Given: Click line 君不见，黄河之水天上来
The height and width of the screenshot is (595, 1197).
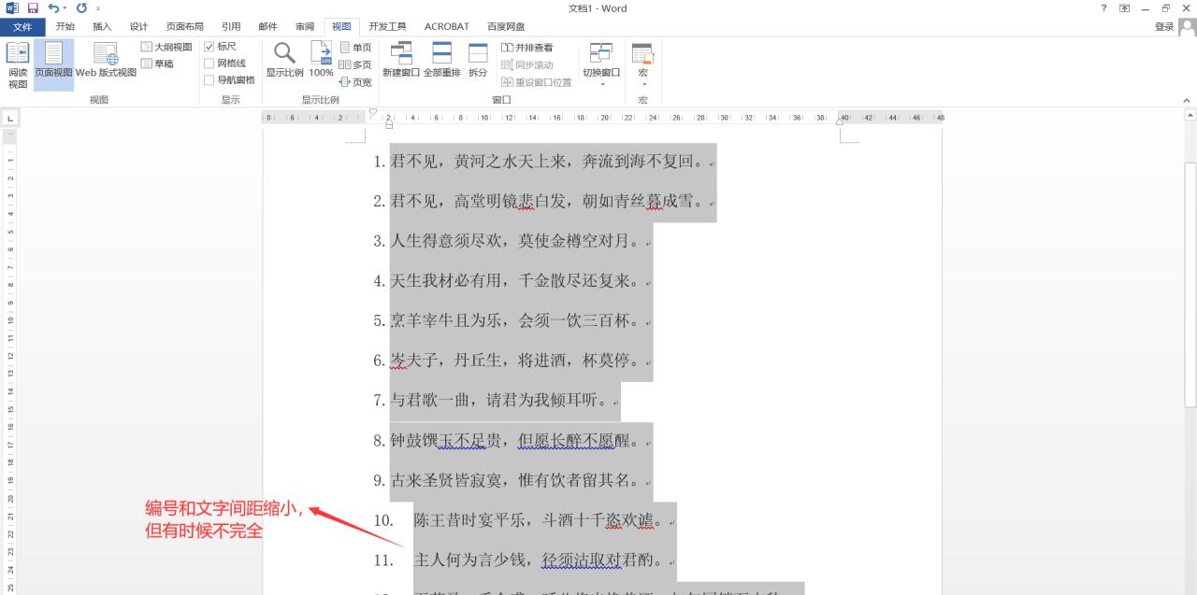Looking at the screenshot, I should point(545,162).
